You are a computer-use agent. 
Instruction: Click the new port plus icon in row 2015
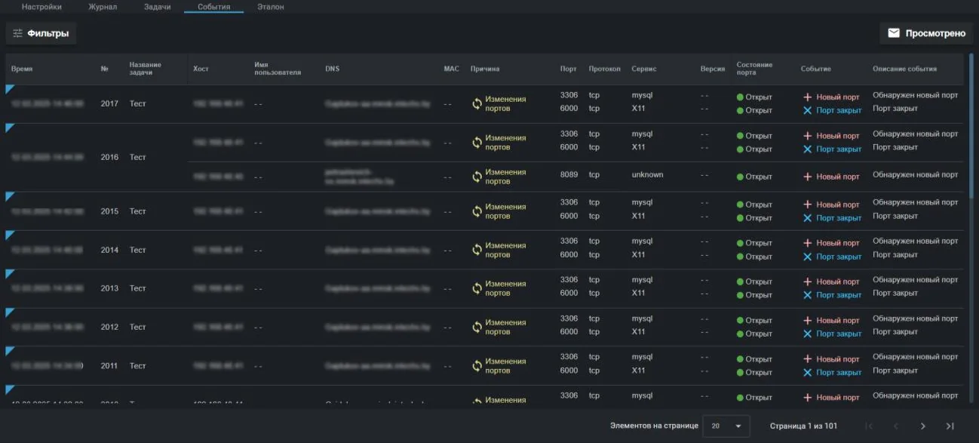pos(807,205)
